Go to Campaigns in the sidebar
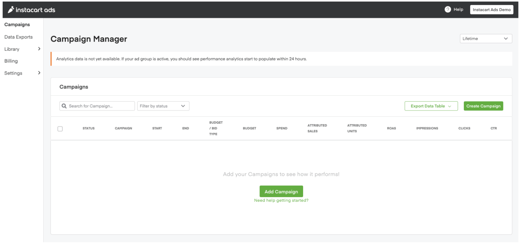 [x=17, y=25]
